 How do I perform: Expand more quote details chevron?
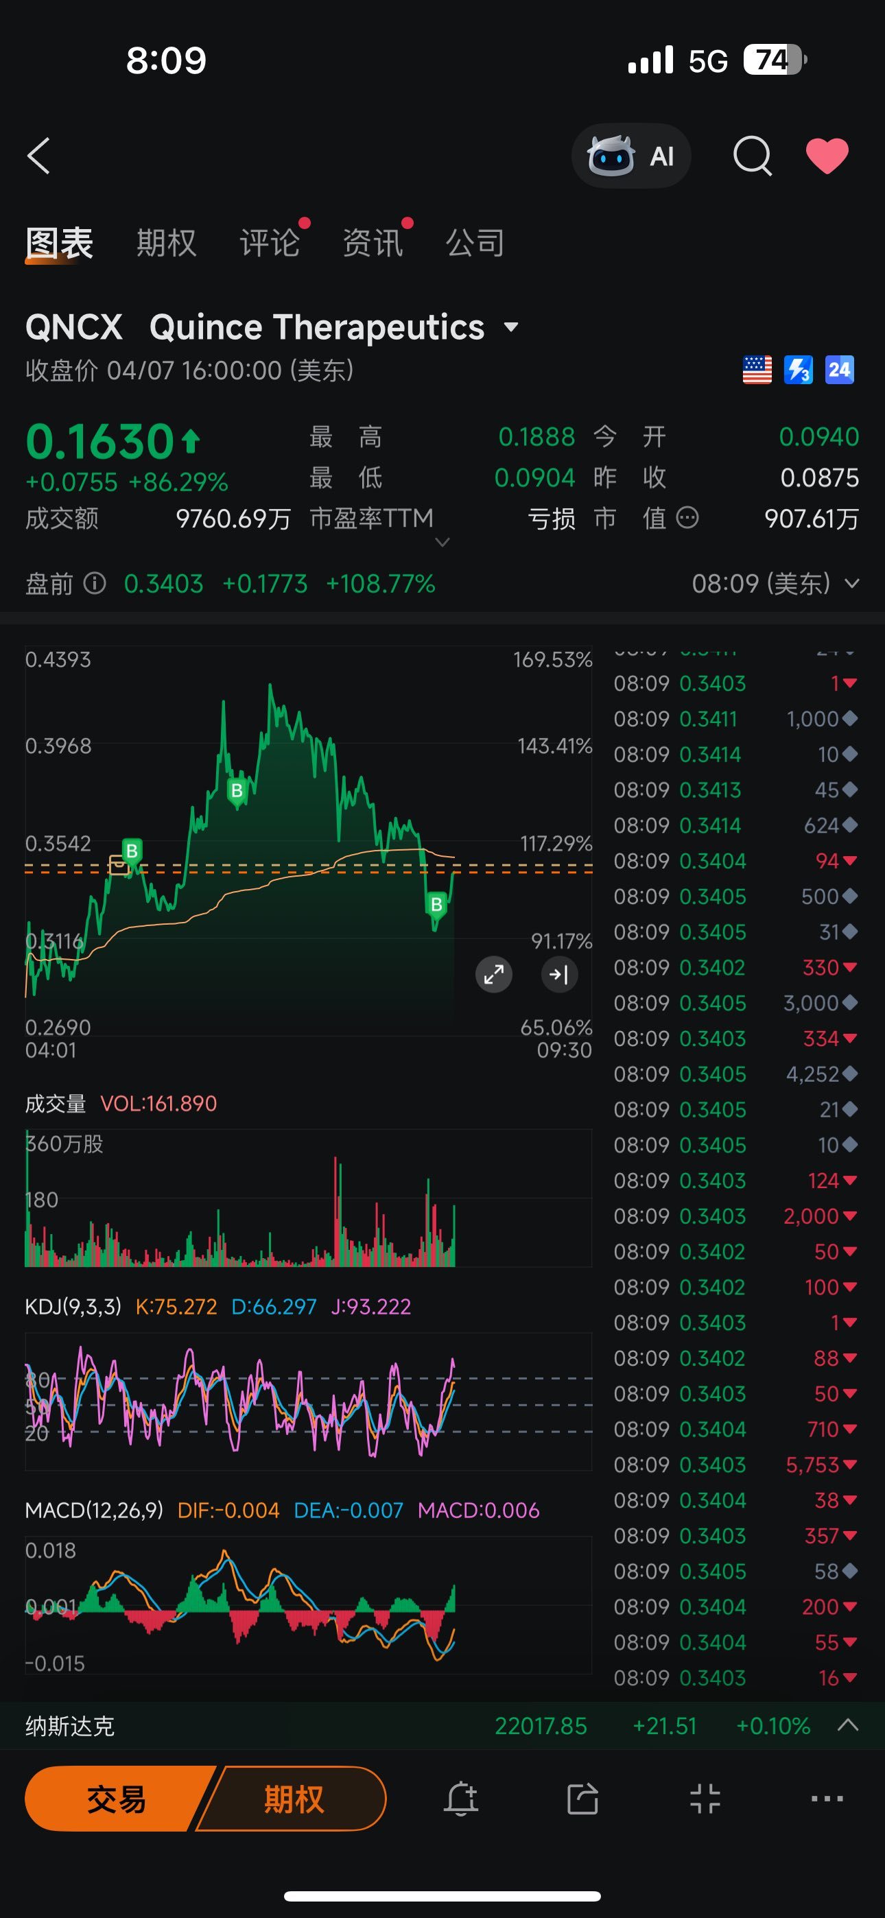point(442,542)
